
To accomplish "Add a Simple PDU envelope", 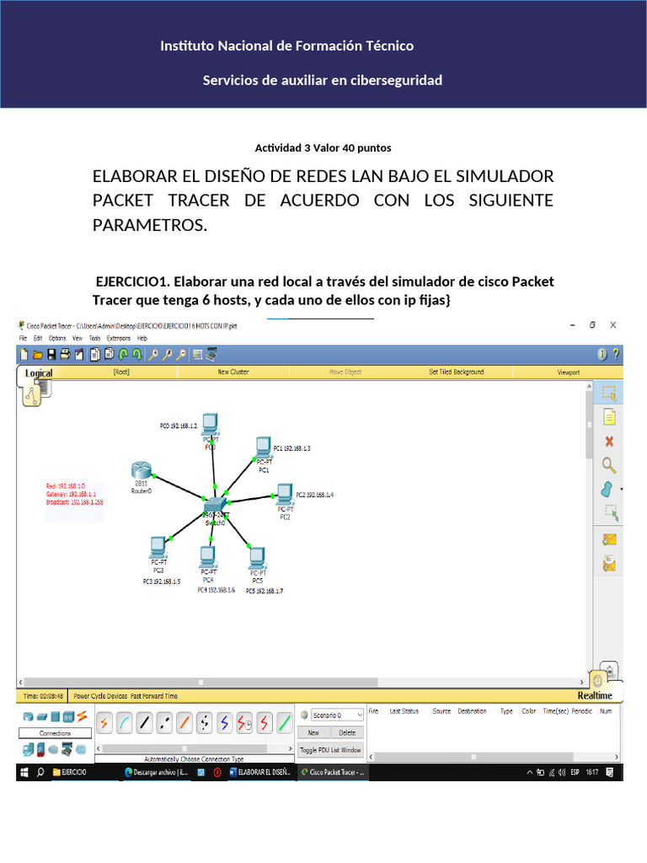I will 609,540.
